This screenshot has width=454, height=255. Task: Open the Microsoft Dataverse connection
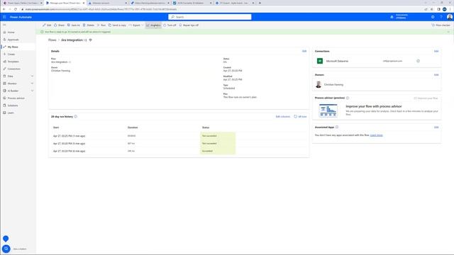337,61
